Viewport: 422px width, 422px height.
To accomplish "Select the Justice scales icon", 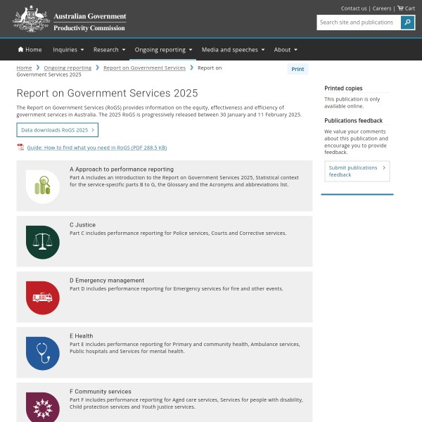I will (43, 242).
